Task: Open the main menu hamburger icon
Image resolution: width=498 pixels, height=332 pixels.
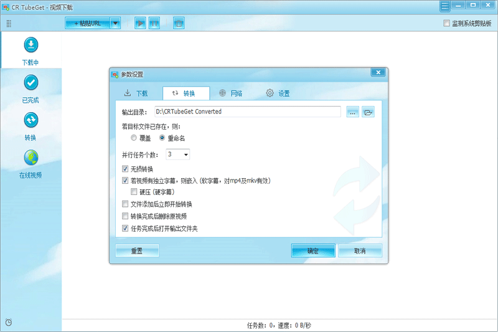Action: (x=445, y=6)
